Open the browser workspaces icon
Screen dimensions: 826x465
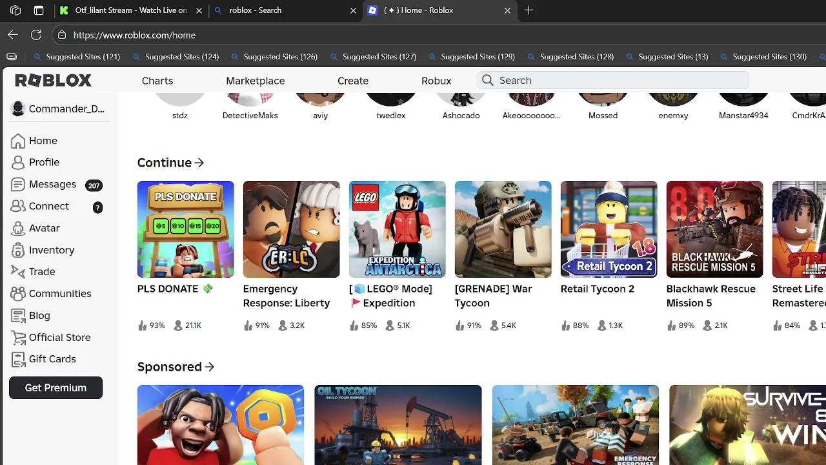pos(15,10)
